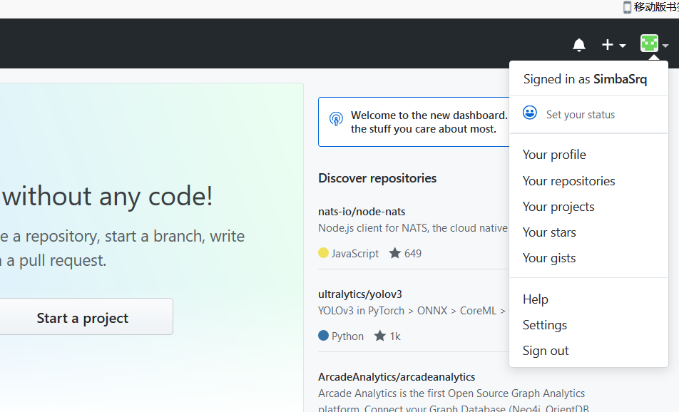Expand the plus create-new dropdown
The width and height of the screenshot is (679, 412).
pyautogui.click(x=613, y=45)
